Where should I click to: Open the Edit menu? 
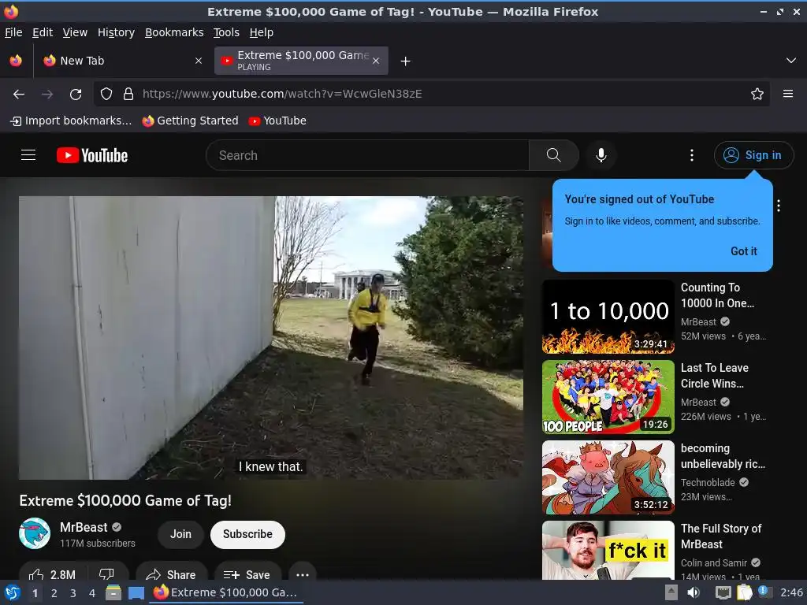click(43, 32)
